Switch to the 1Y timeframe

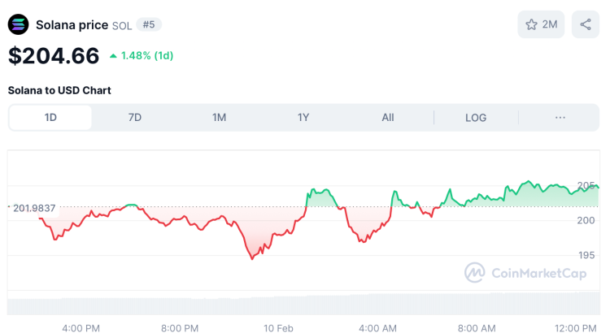303,118
